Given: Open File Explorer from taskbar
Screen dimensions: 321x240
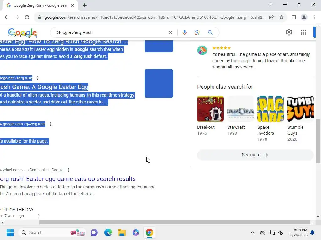Looking at the screenshot, I should pos(122,232).
